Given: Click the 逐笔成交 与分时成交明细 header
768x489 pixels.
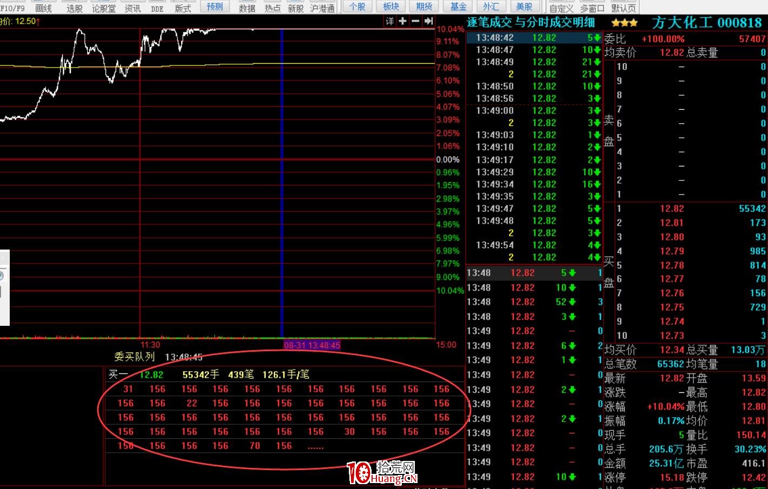Looking at the screenshot, I should click(x=531, y=23).
